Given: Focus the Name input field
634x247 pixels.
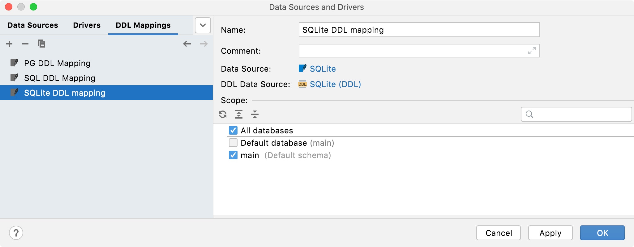Looking at the screenshot, I should tap(419, 30).
